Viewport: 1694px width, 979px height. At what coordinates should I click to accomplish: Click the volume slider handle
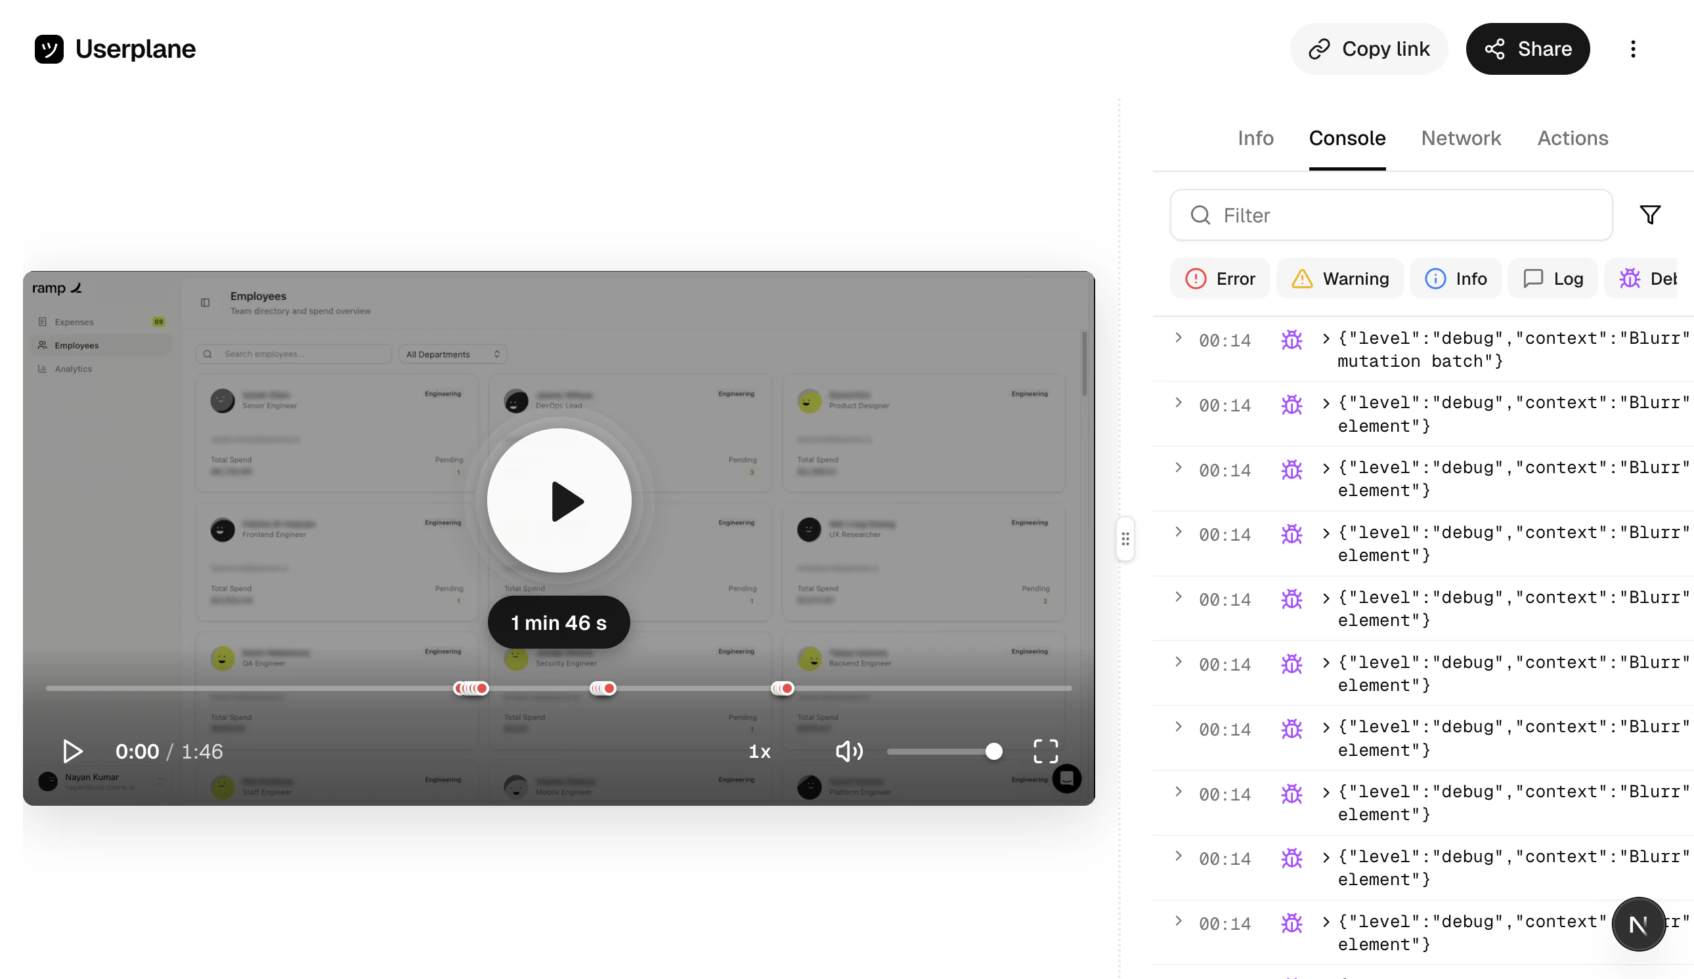tap(993, 751)
